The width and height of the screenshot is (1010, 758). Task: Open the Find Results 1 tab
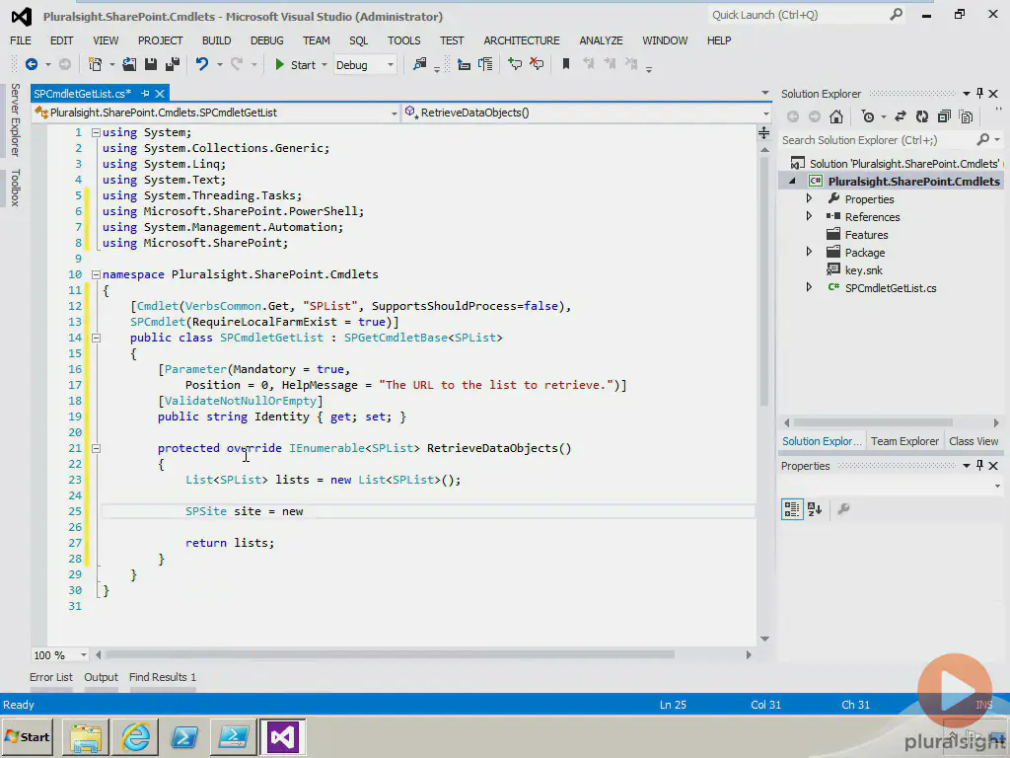pos(163,677)
